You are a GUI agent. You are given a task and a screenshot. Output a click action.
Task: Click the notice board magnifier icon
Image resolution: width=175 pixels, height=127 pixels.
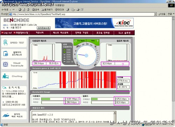click(x=4, y=87)
